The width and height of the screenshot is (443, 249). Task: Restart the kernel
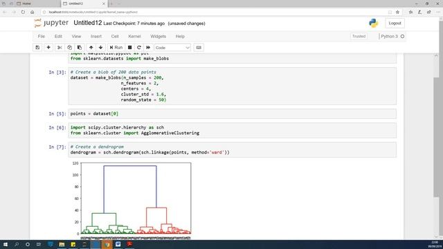pyautogui.click(x=138, y=48)
